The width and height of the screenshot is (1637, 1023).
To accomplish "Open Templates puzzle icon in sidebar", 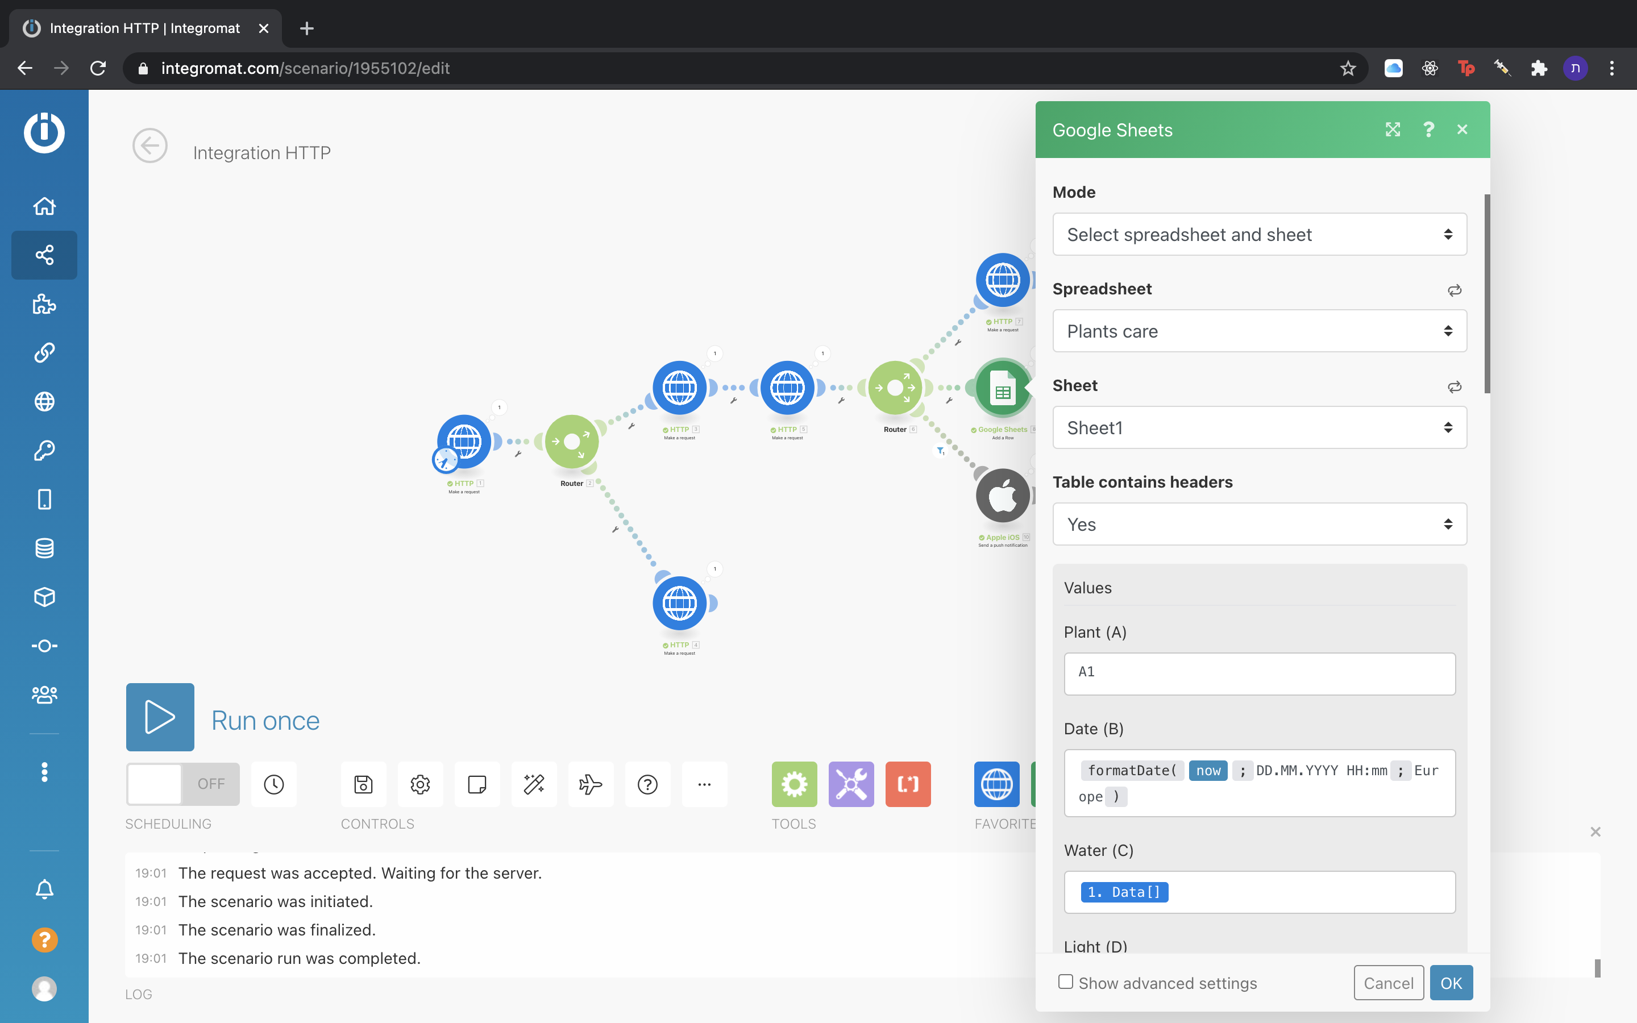I will click(x=45, y=304).
